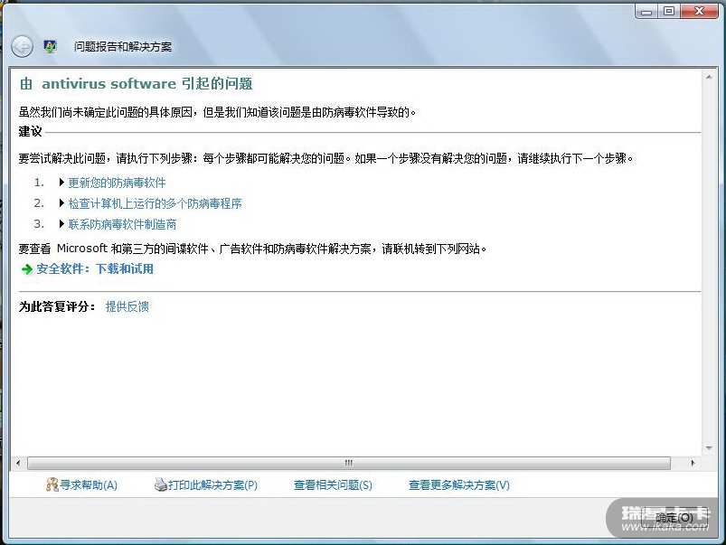Open the 安全软件: 下载和试用 link

tap(95, 269)
